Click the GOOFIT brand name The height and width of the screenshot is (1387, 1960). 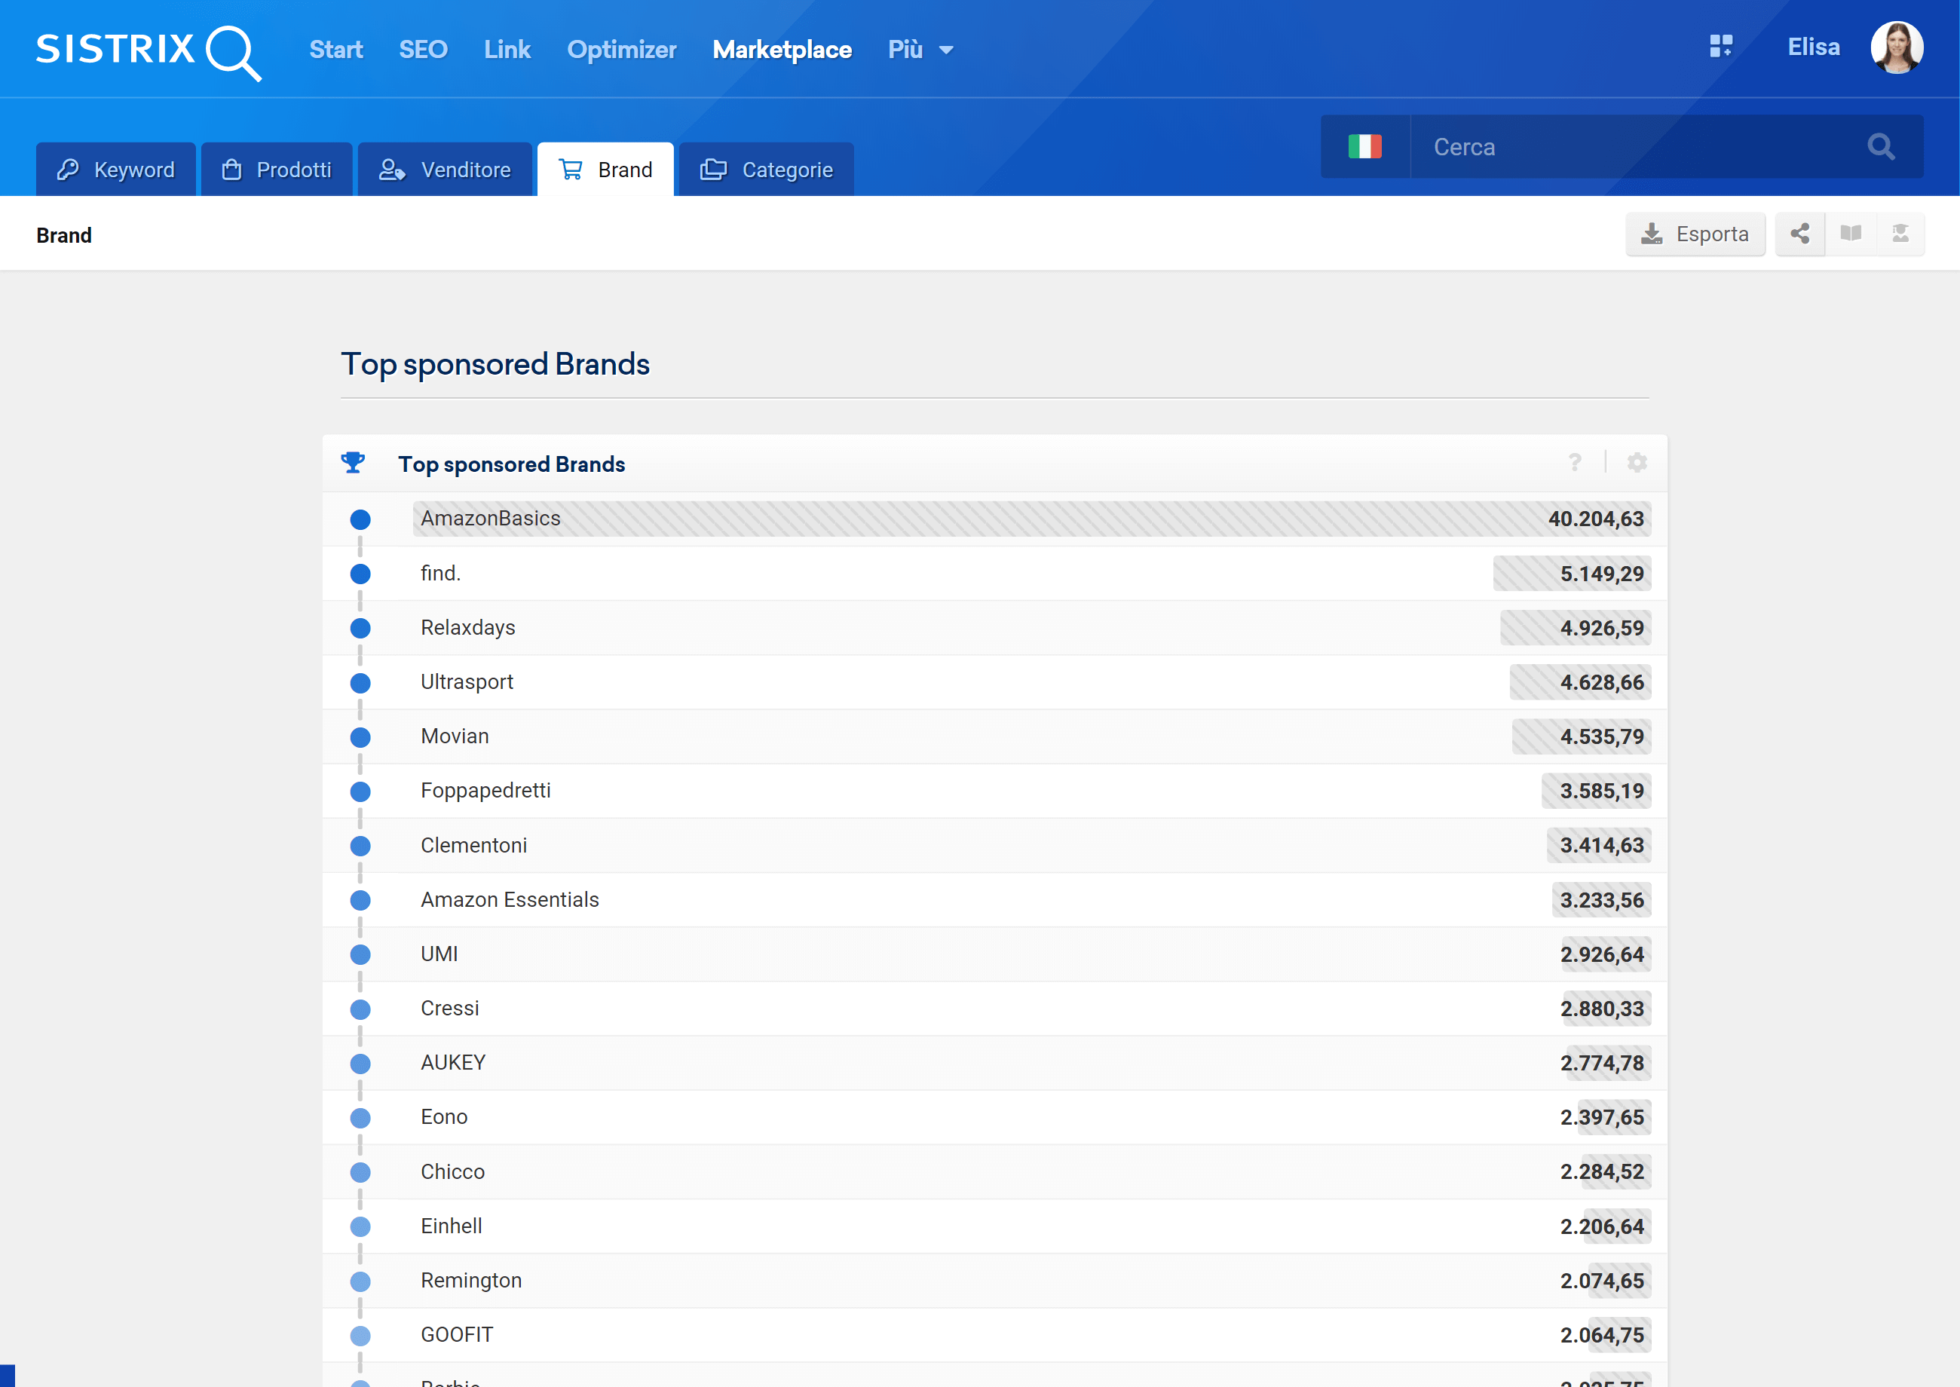[457, 1335]
